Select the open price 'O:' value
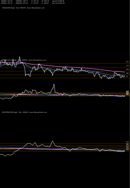Image resolution: width=130 pixels, height=188 pixels. point(35,1)
